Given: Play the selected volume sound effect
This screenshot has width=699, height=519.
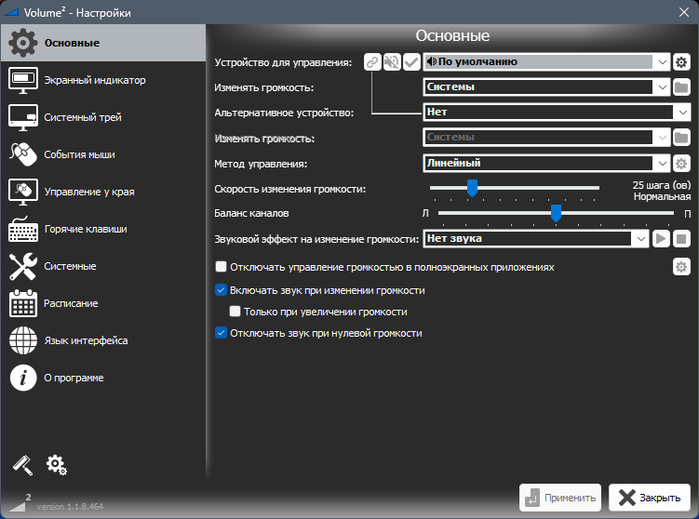Looking at the screenshot, I should [661, 239].
